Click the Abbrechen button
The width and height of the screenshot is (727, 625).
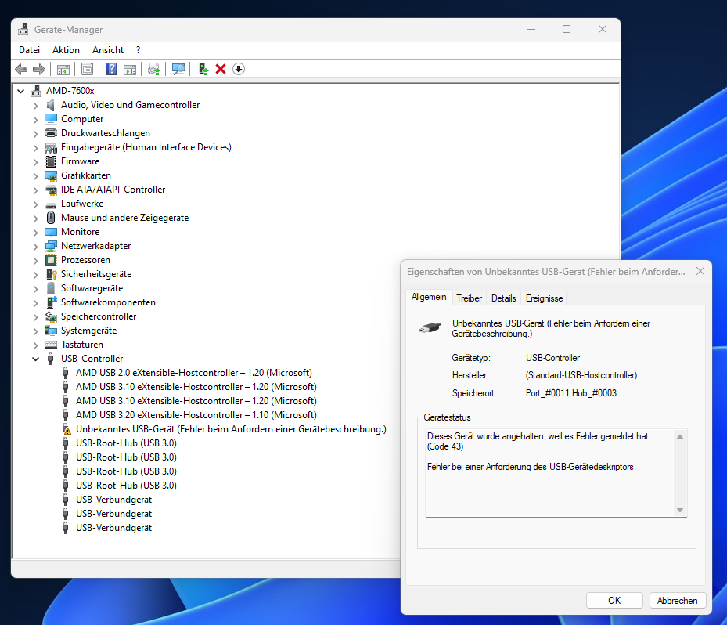678,601
